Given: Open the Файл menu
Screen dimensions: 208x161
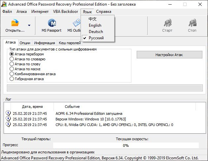Looking at the screenshot, I should click(x=7, y=12).
